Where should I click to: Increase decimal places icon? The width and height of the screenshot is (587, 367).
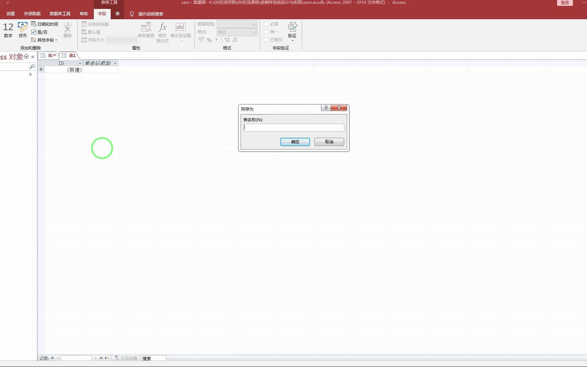coord(227,40)
